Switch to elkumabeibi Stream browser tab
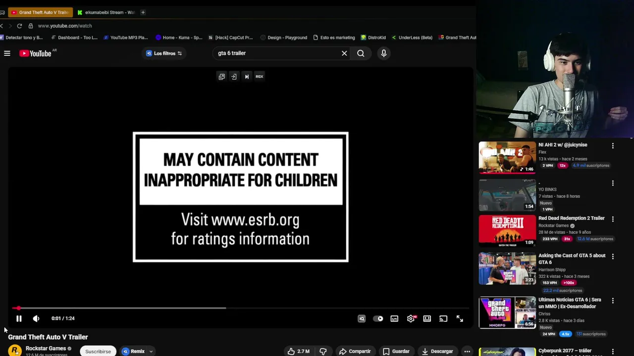Screen dimensions: 634x356 click(x=106, y=12)
